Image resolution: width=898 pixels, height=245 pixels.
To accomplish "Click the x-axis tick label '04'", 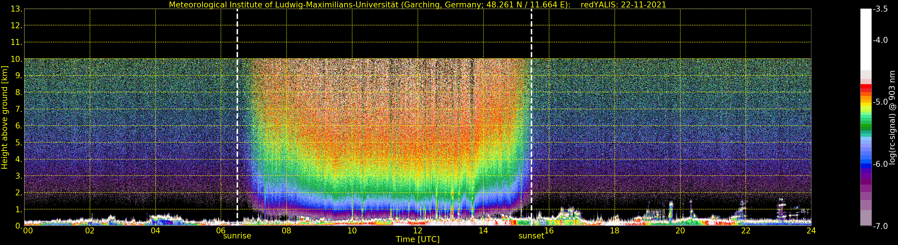I will 155,230.
